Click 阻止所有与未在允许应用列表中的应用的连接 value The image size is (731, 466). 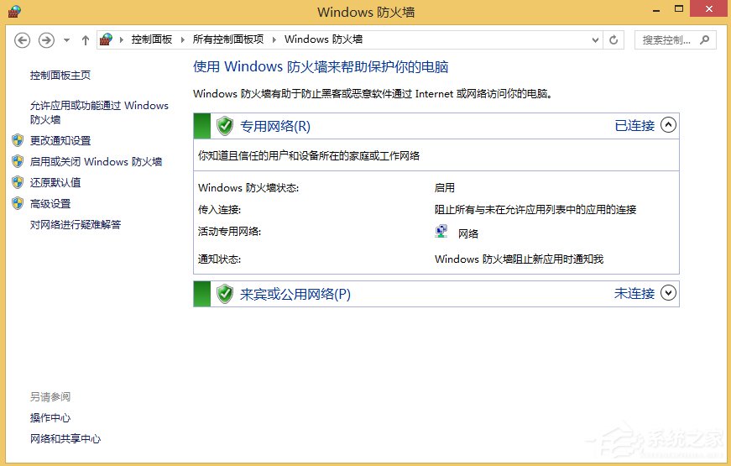click(x=535, y=209)
